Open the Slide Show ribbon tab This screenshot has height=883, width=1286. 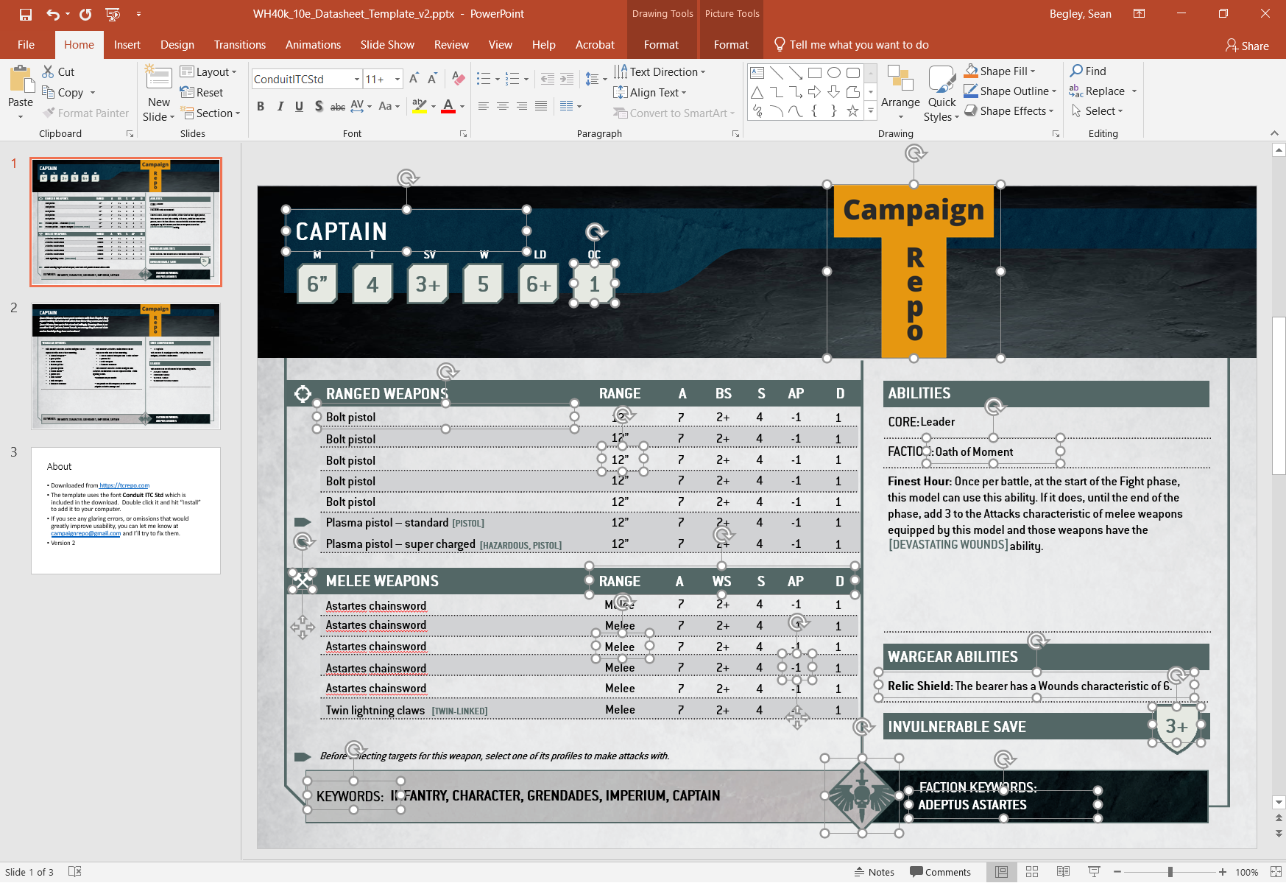pos(387,44)
